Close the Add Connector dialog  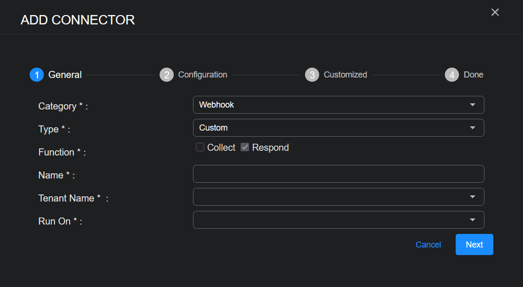coord(495,12)
